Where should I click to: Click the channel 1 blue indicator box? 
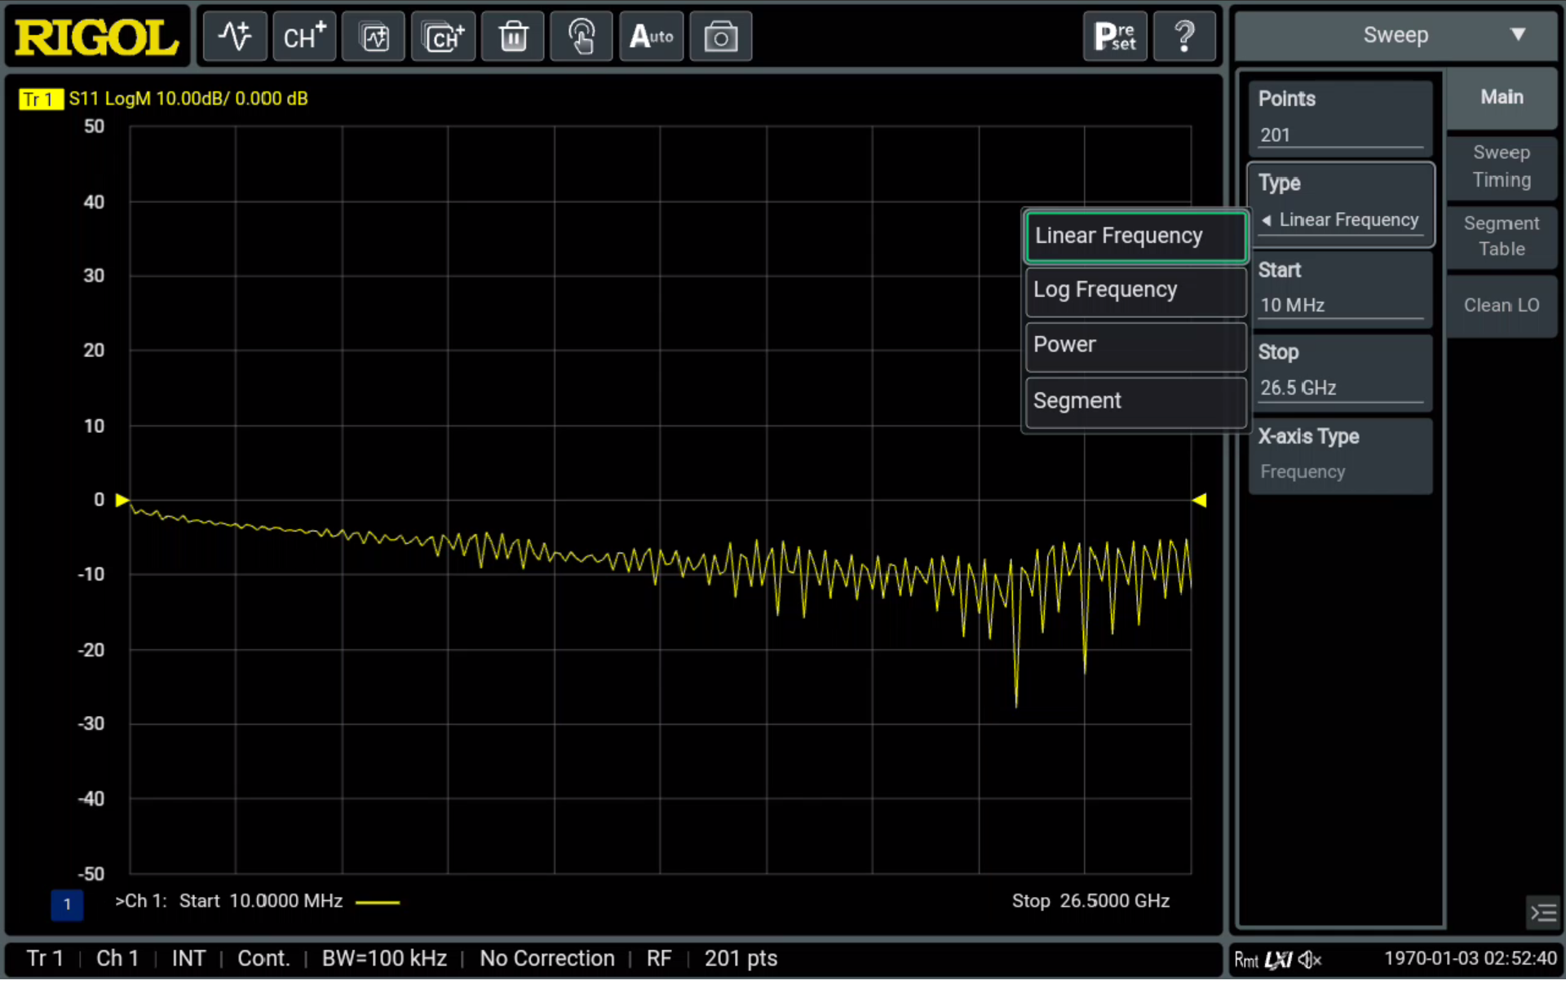point(67,904)
